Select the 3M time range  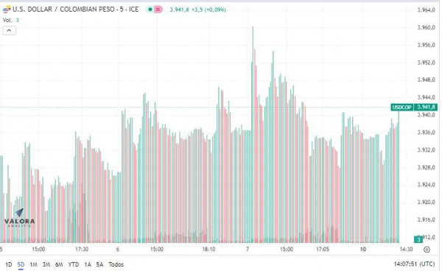[46, 264]
